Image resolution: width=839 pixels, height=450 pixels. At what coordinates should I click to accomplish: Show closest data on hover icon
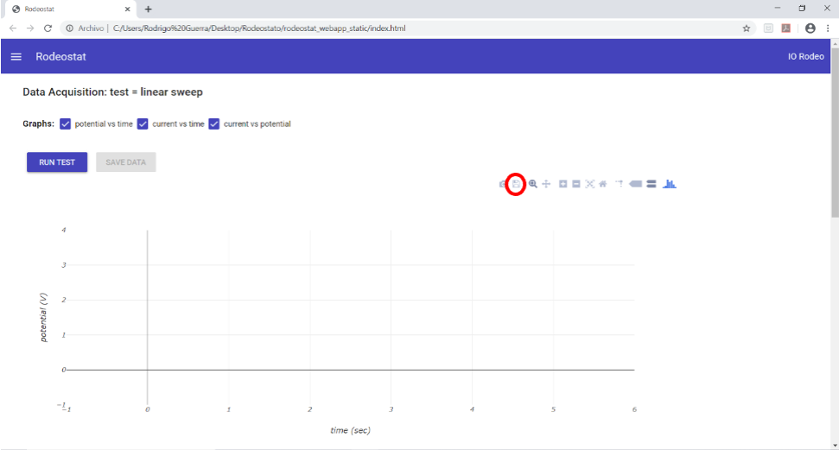[x=636, y=184]
